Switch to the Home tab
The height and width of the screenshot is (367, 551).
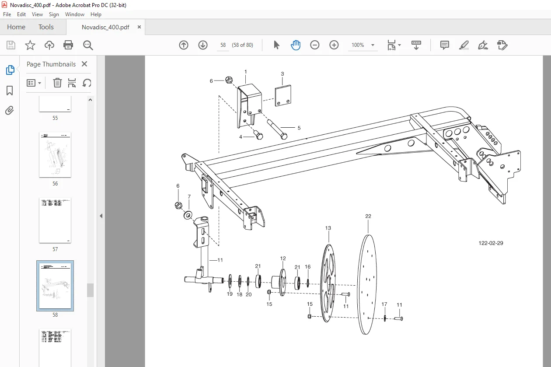tap(16, 27)
